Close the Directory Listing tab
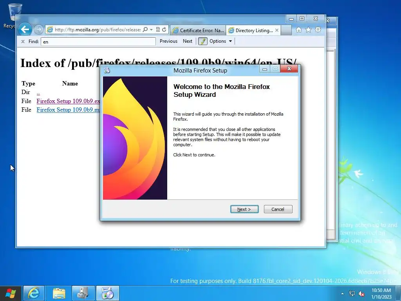Image resolution: width=401 pixels, height=301 pixels. pyautogui.click(x=277, y=30)
